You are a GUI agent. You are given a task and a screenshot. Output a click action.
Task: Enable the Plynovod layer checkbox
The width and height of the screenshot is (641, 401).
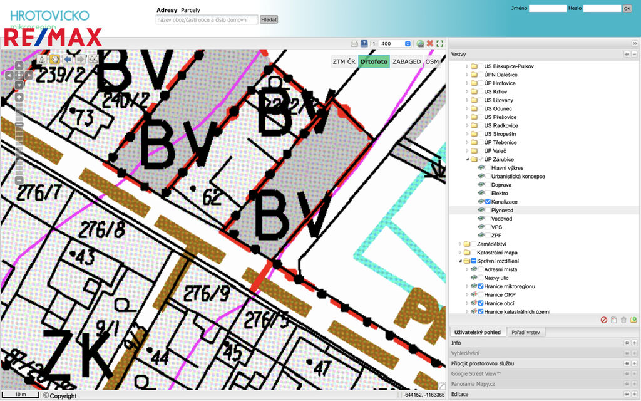(x=488, y=211)
